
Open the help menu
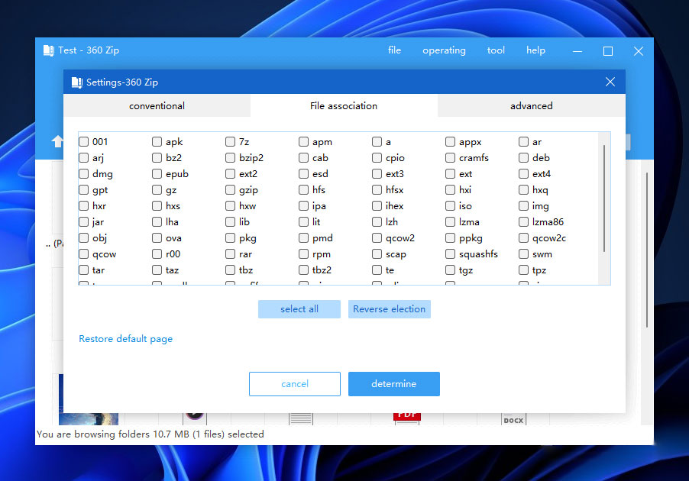pos(535,50)
